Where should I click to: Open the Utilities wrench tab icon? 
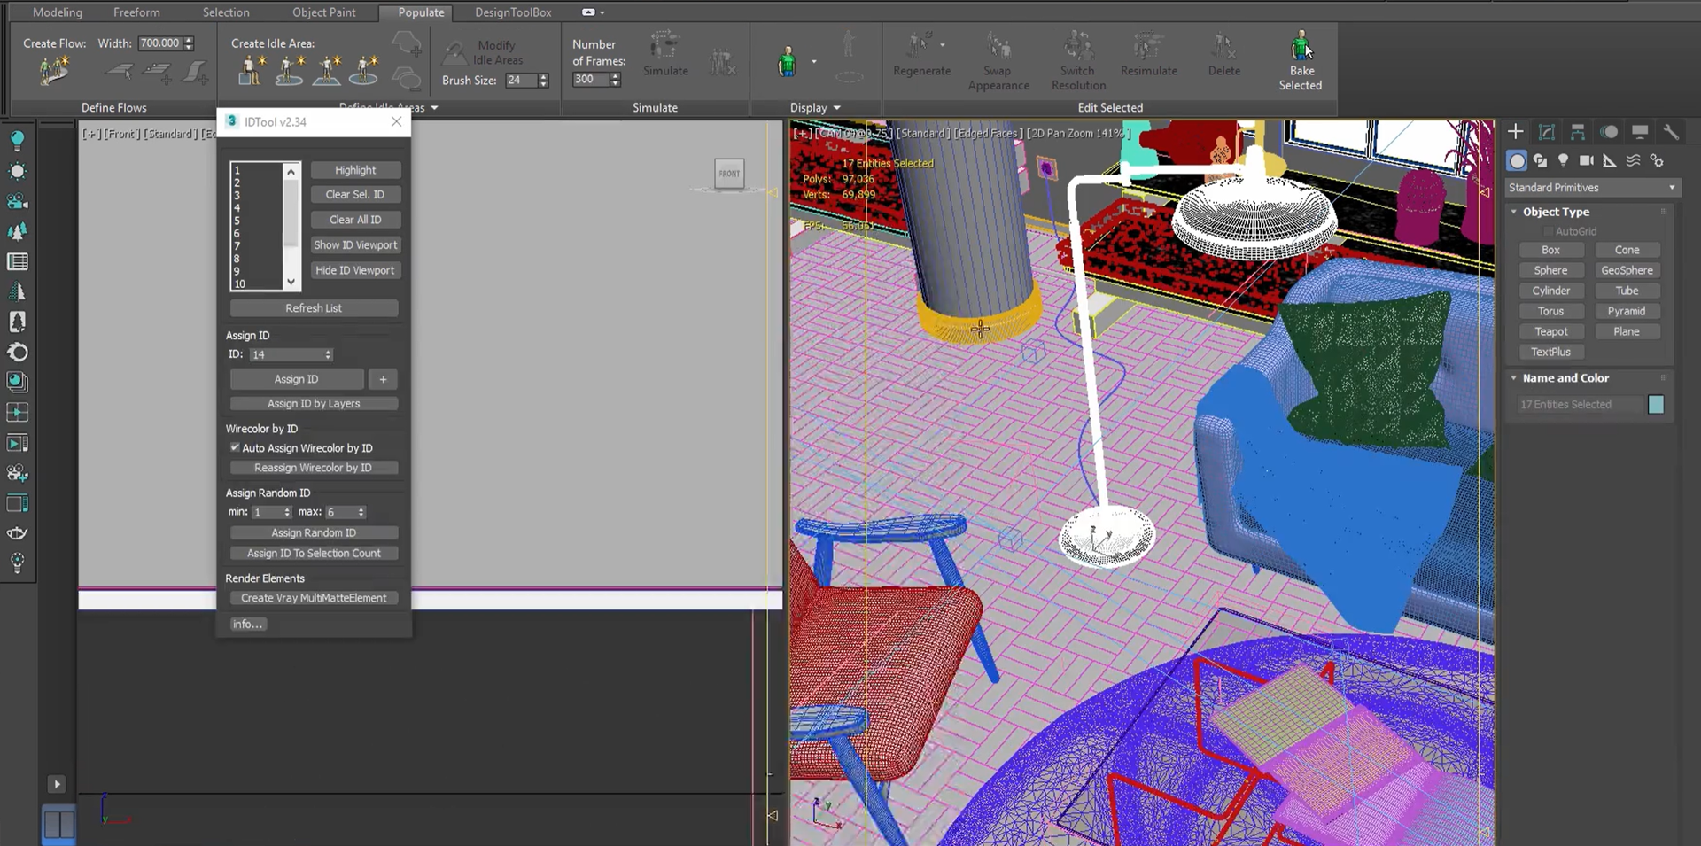click(1671, 132)
